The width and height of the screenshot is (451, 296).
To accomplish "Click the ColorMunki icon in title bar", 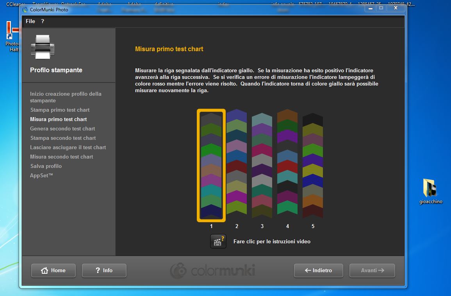I will pyautogui.click(x=25, y=9).
